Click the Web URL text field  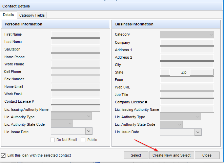point(187,87)
